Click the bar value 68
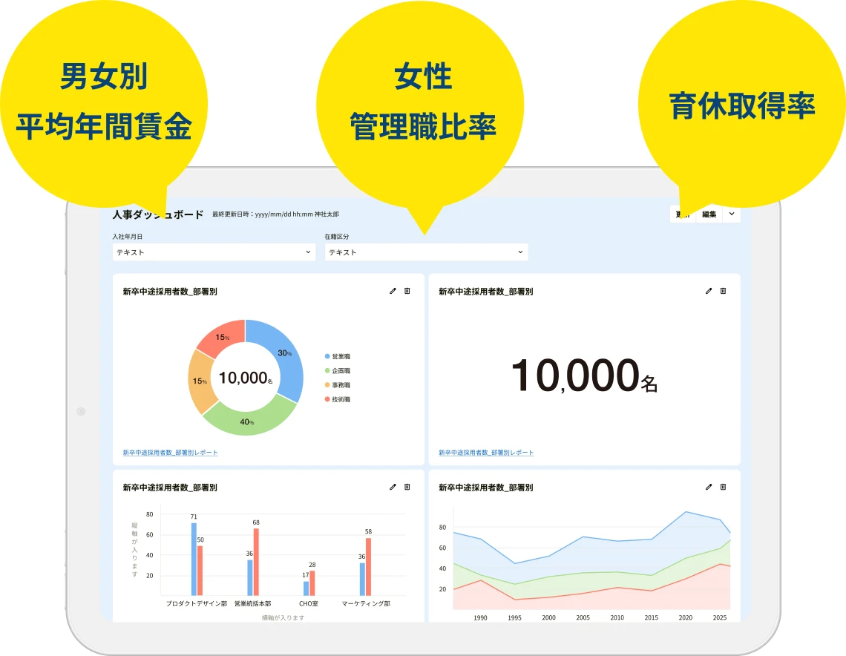 [256, 522]
